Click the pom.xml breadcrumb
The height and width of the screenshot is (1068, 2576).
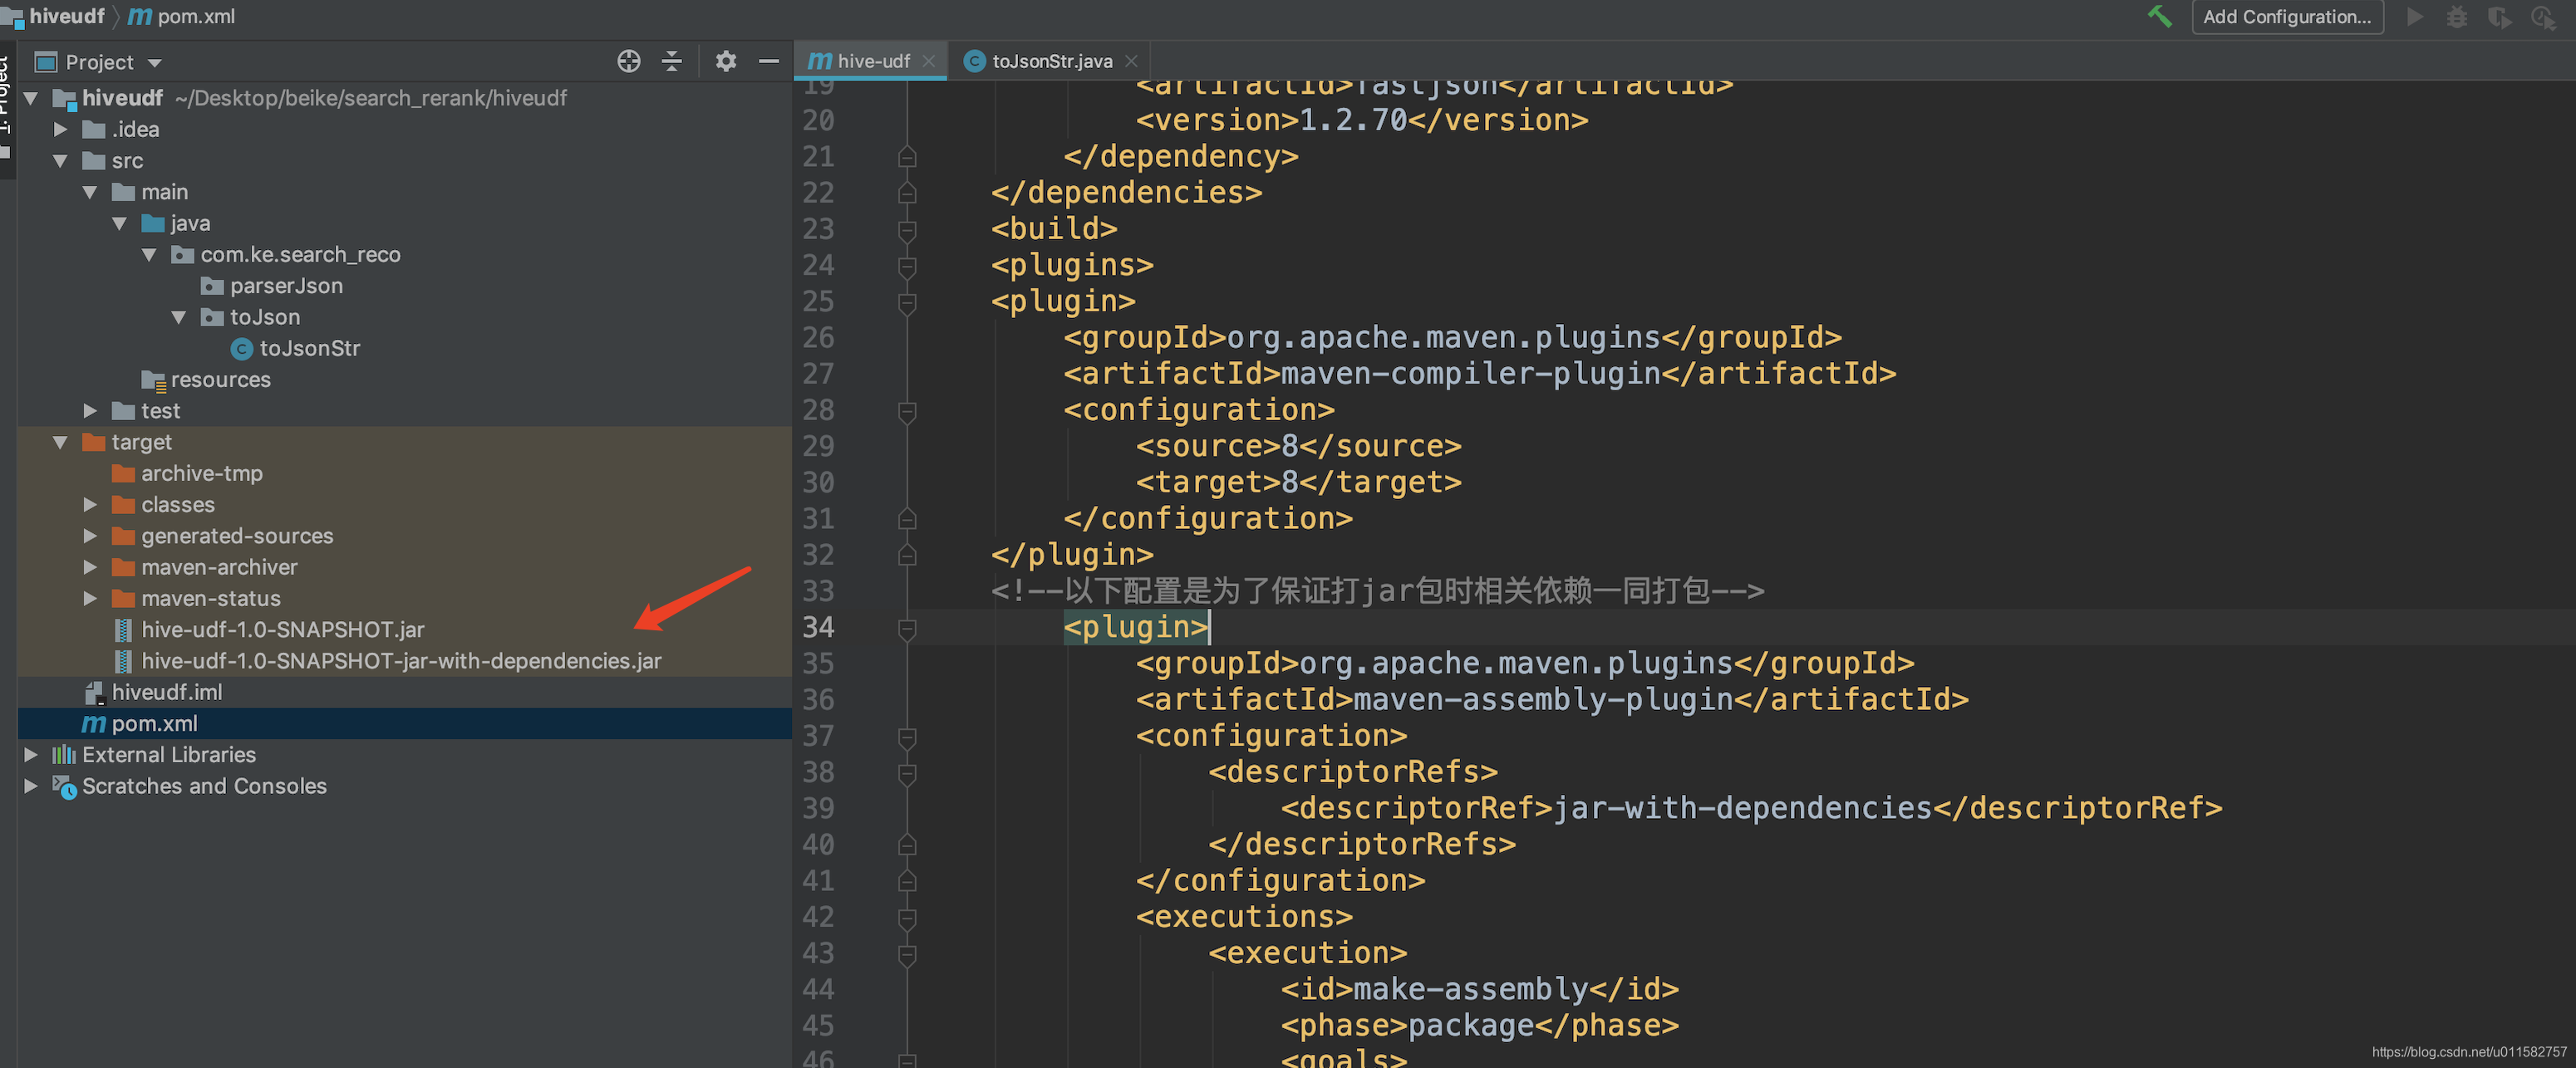coord(183,16)
